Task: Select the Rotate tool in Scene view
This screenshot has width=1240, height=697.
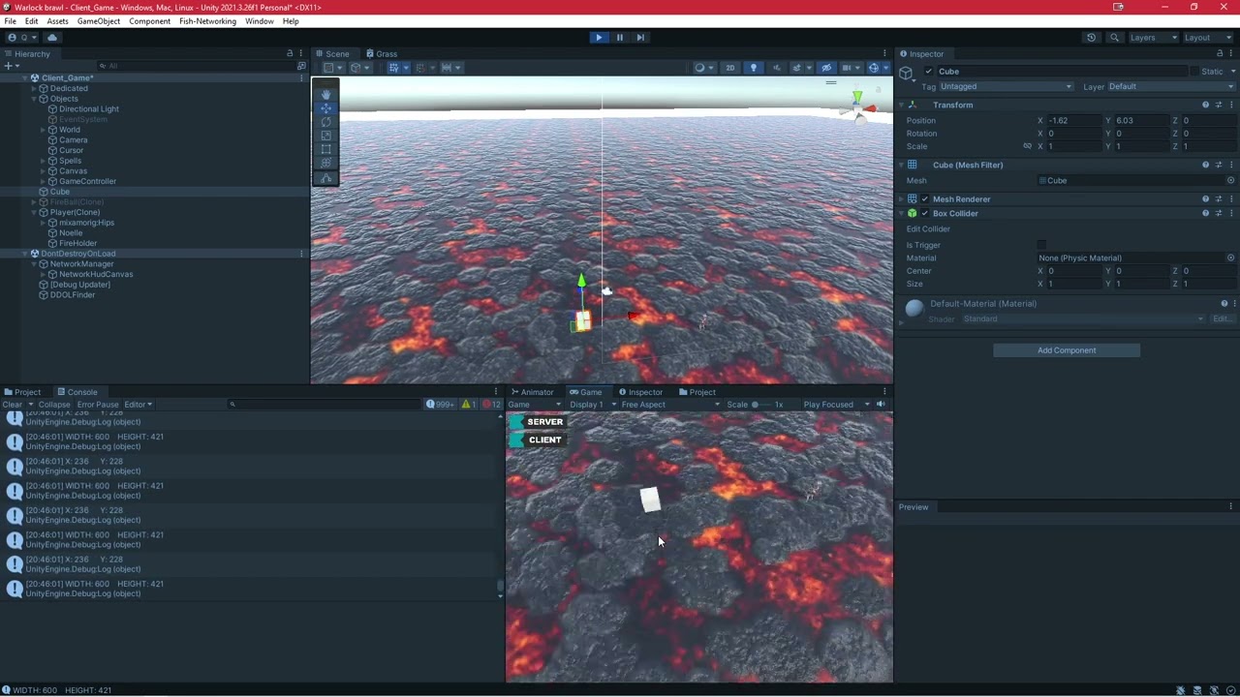Action: point(325,122)
